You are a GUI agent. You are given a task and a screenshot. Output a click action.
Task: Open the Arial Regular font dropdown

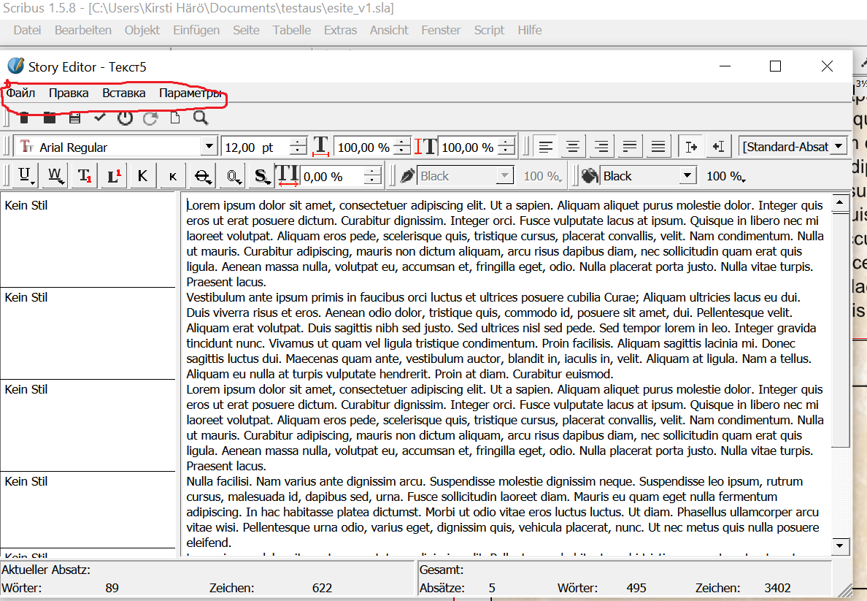[209, 147]
